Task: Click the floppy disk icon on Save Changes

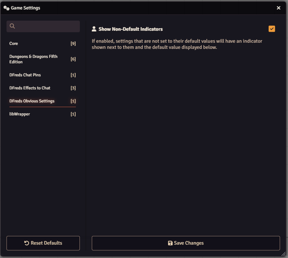Action: pyautogui.click(x=170, y=243)
